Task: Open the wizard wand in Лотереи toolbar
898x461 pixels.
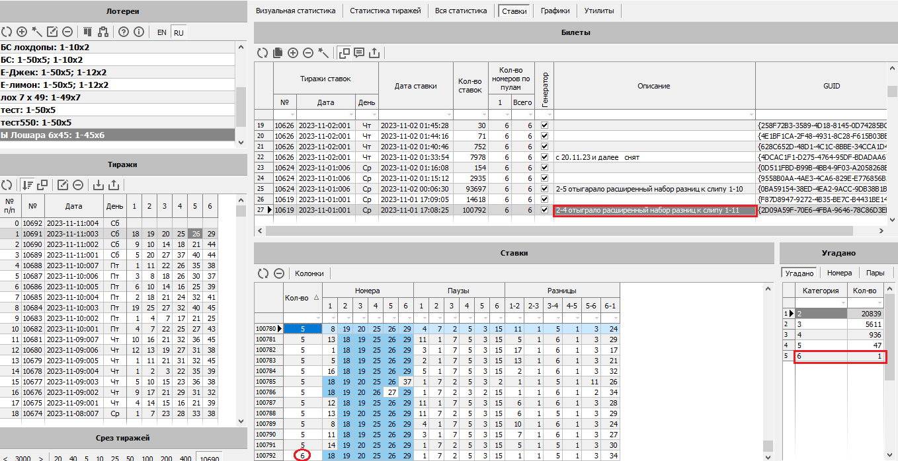Action: click(x=37, y=32)
